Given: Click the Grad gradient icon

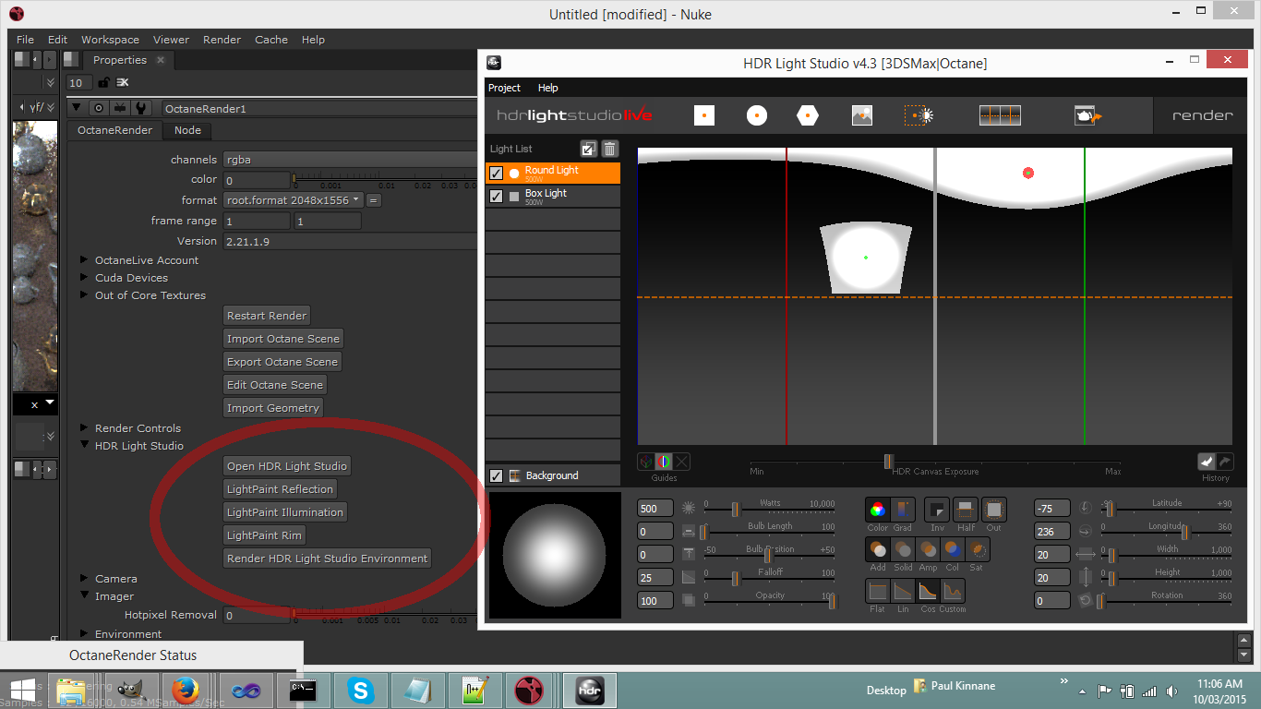Looking at the screenshot, I should coord(902,509).
